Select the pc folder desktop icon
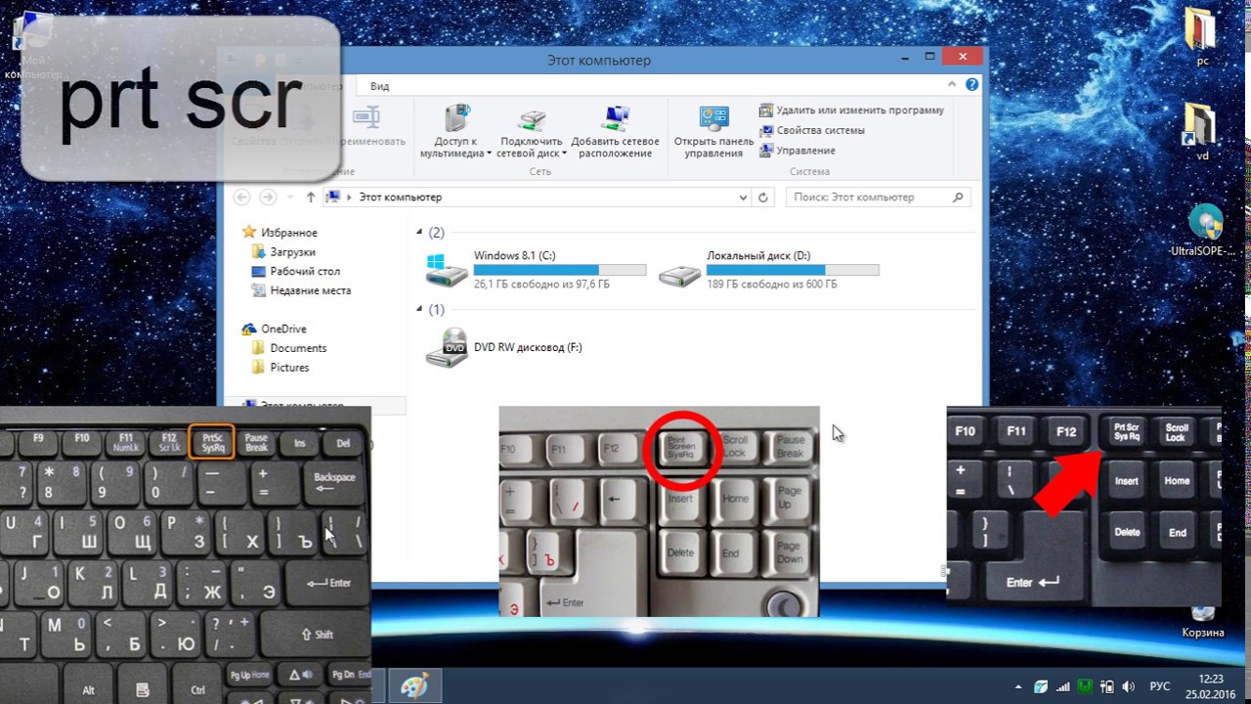 (1201, 38)
